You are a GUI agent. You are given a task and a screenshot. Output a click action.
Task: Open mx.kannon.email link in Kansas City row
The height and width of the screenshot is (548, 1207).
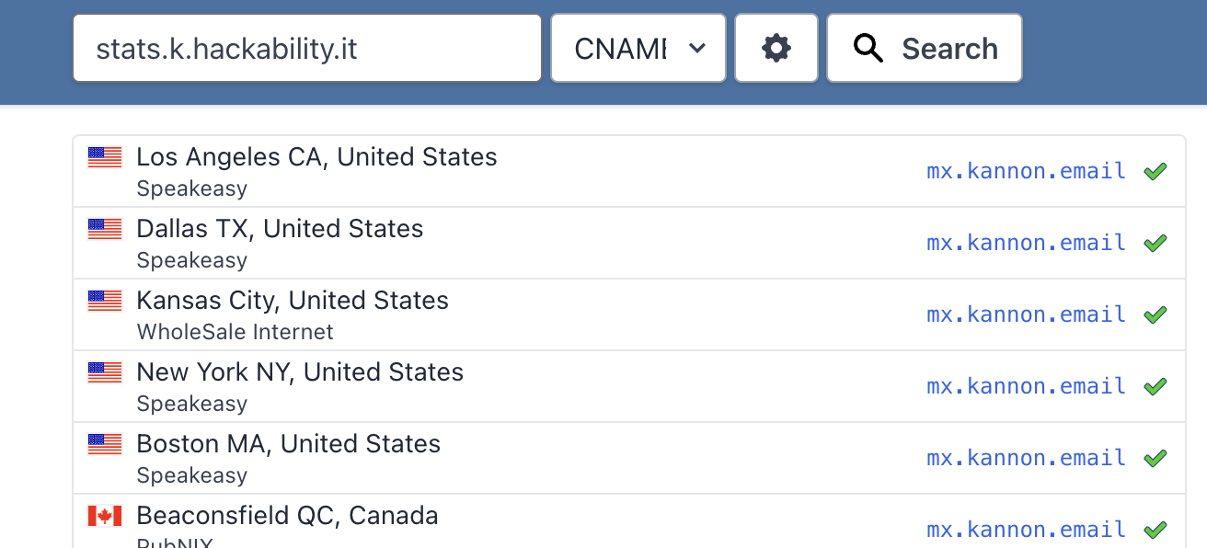click(x=1026, y=314)
